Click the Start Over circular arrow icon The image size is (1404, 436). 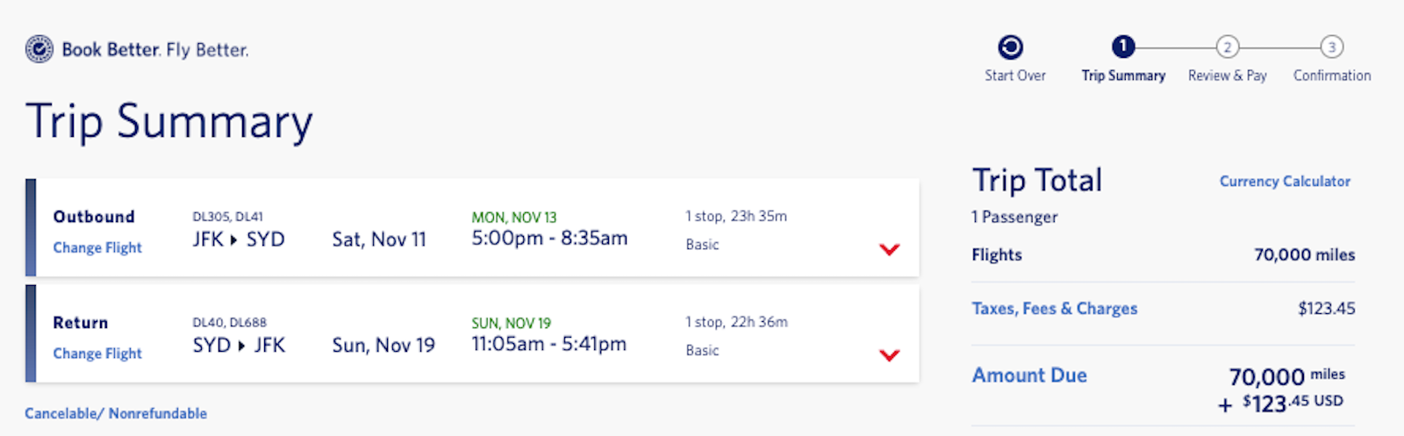click(1011, 46)
